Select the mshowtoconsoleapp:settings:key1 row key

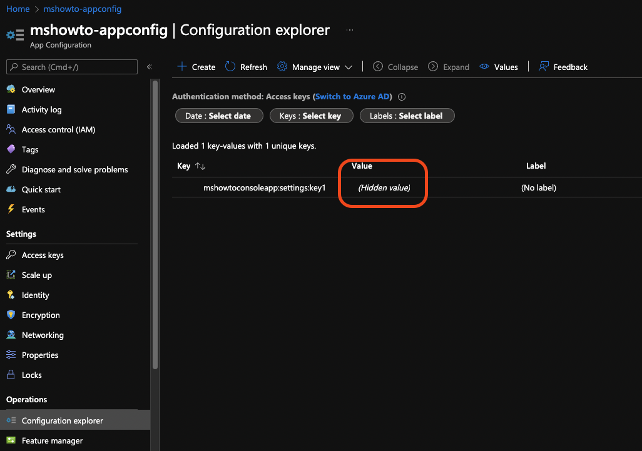pos(265,187)
